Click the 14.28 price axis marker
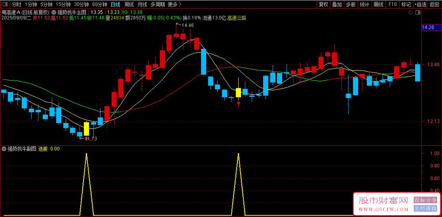 point(428,27)
